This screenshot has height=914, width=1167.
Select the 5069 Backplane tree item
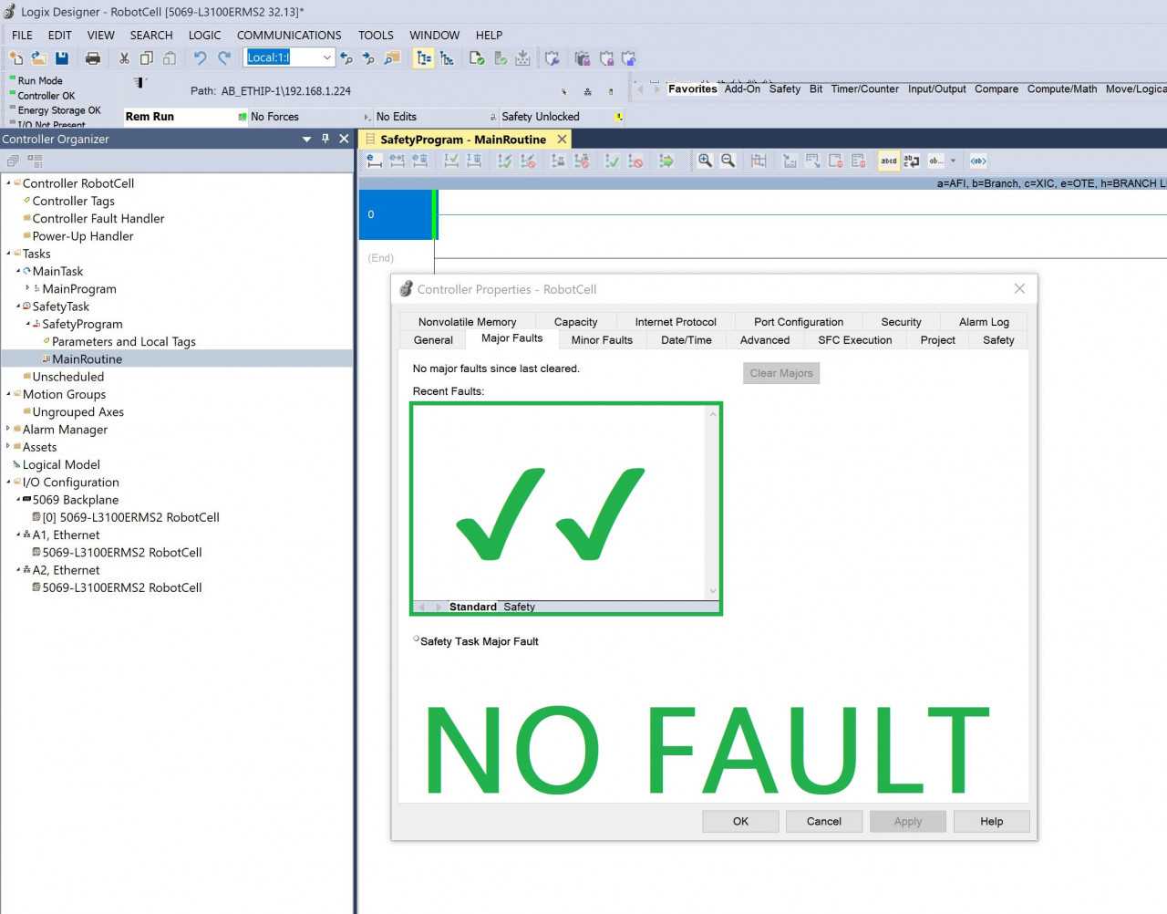(76, 500)
